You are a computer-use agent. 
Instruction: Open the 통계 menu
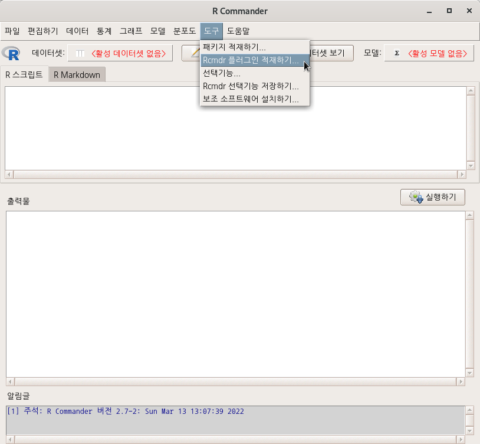[104, 31]
